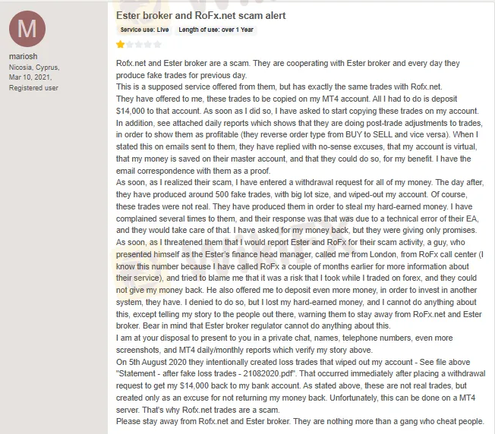Open the mariosh user profile name
495x434 pixels.
[x=24, y=57]
